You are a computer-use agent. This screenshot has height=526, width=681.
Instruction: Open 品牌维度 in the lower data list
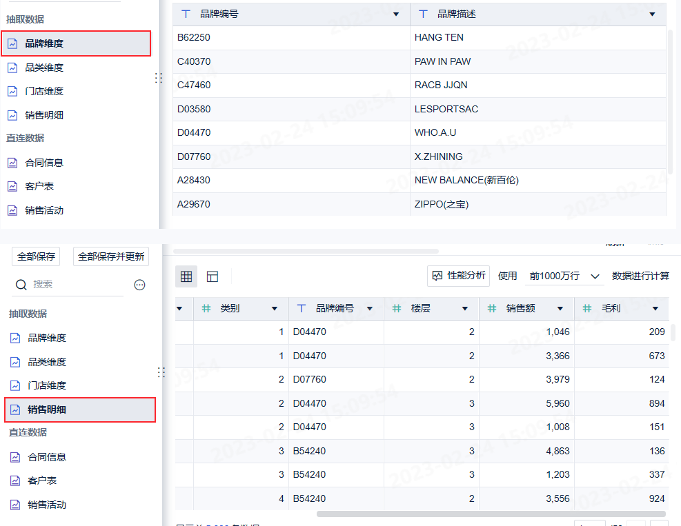pyautogui.click(x=47, y=338)
